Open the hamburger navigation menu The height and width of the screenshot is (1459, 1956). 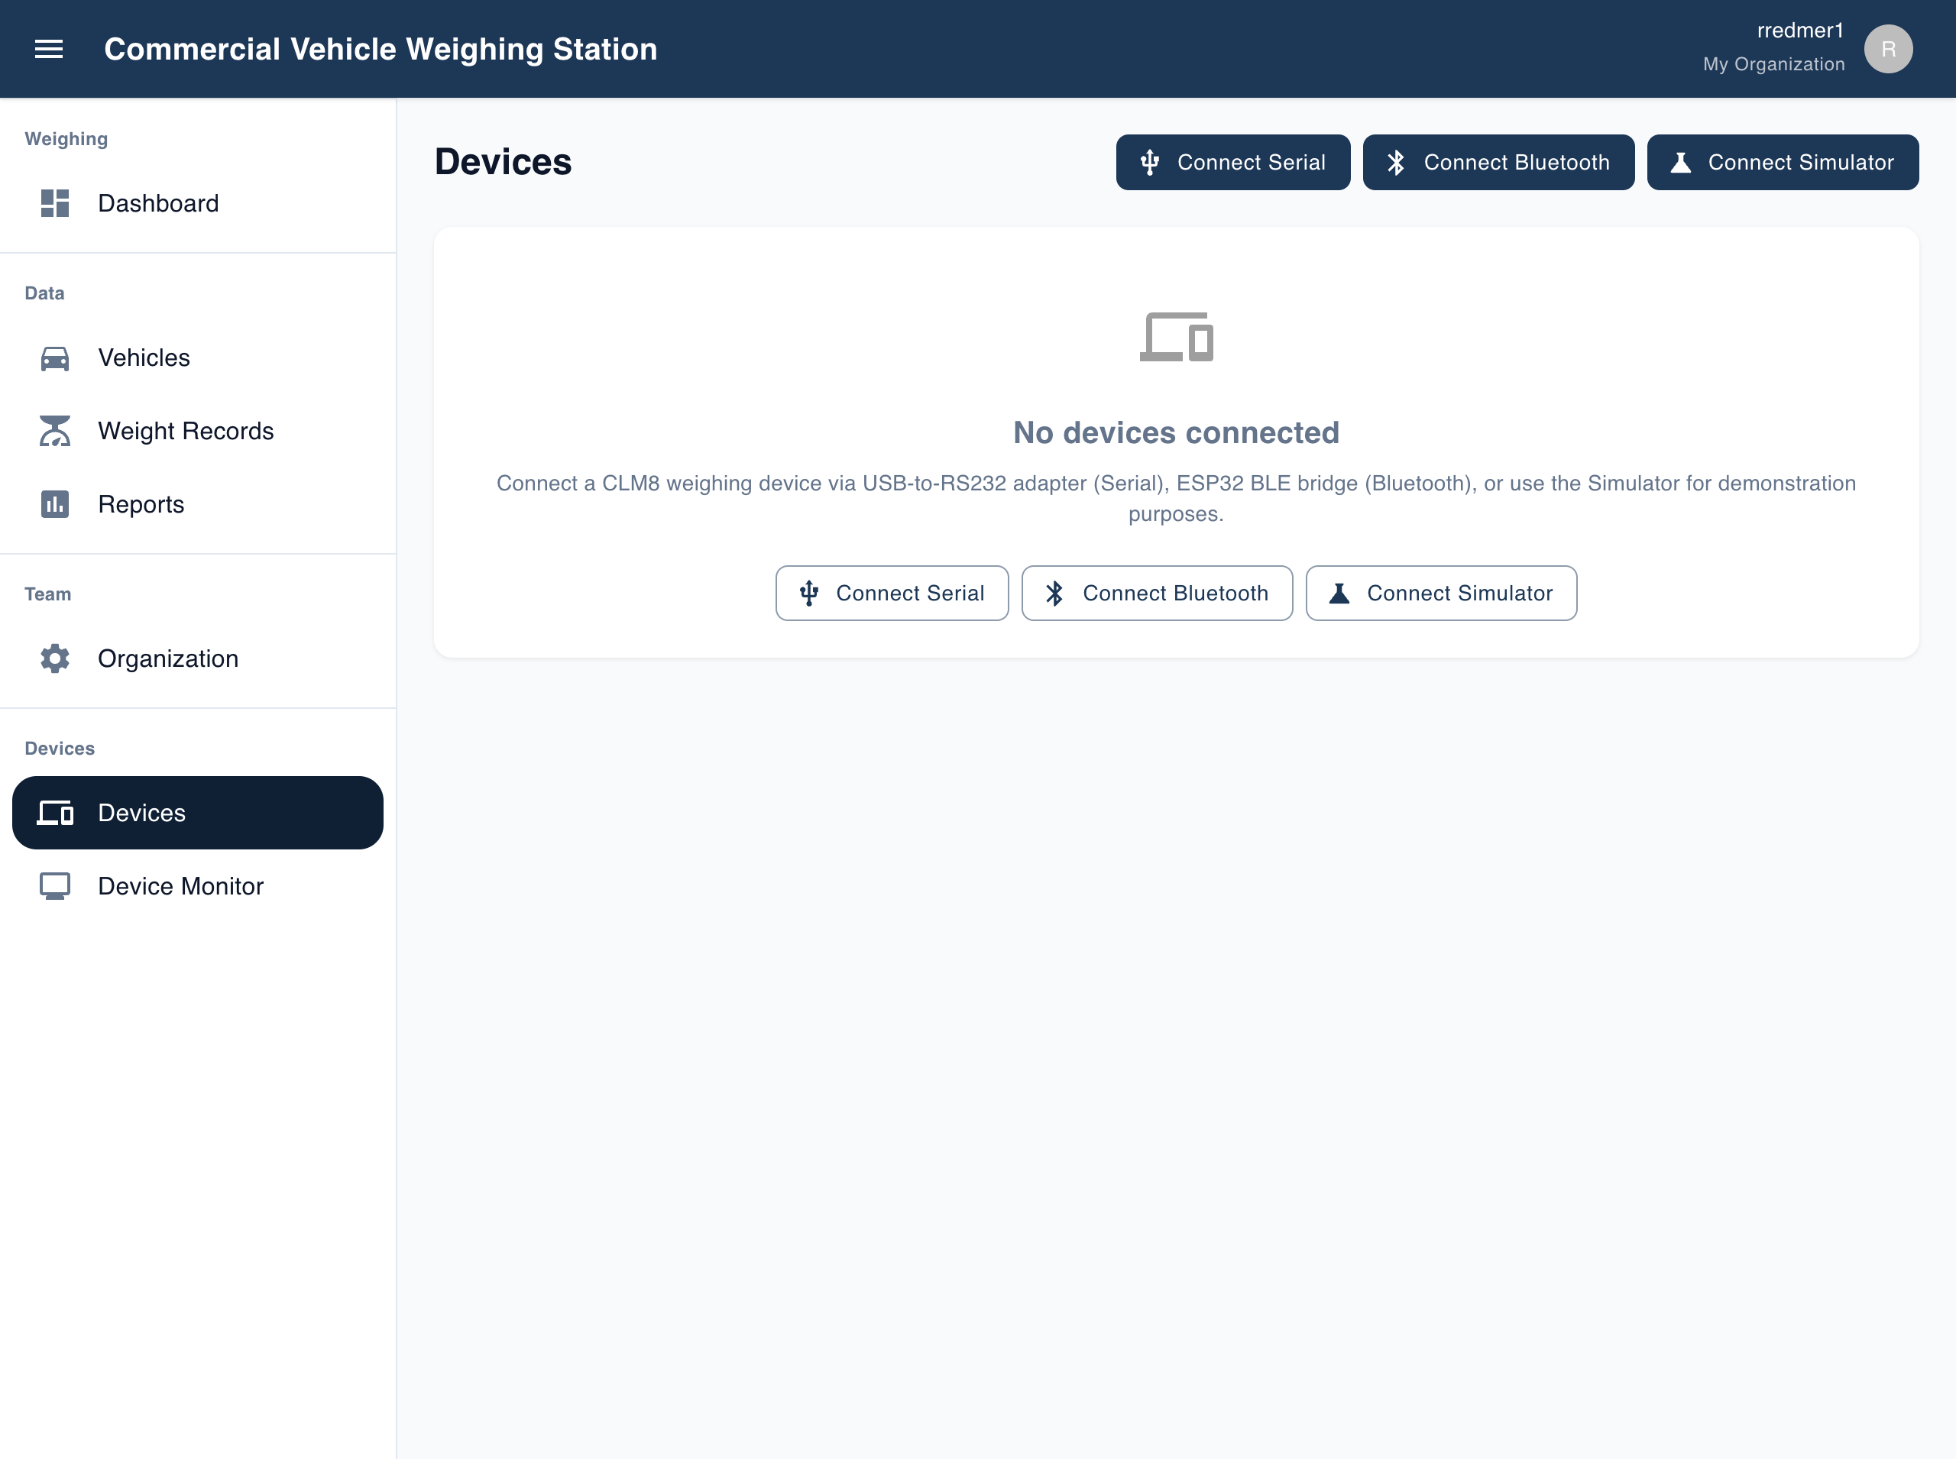(49, 49)
